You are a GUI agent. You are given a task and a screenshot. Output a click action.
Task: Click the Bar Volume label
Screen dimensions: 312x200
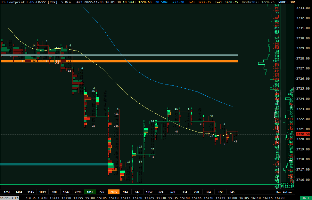tap(284, 192)
